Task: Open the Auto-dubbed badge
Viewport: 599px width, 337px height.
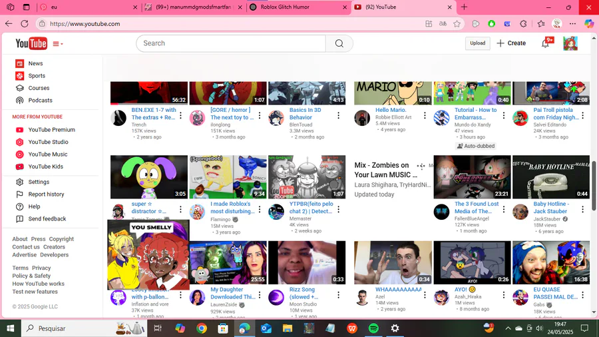Action: click(x=476, y=146)
